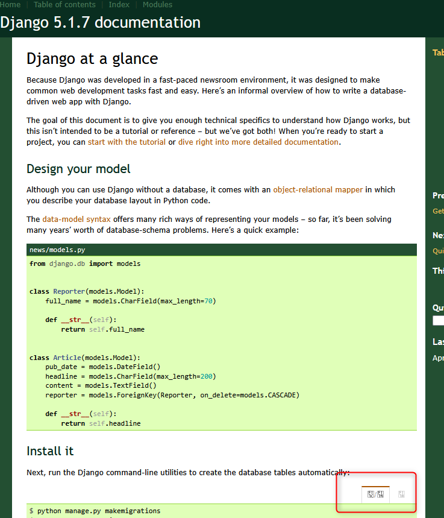
Task: Click 'return self.headline' code line
Action: [x=101, y=423]
